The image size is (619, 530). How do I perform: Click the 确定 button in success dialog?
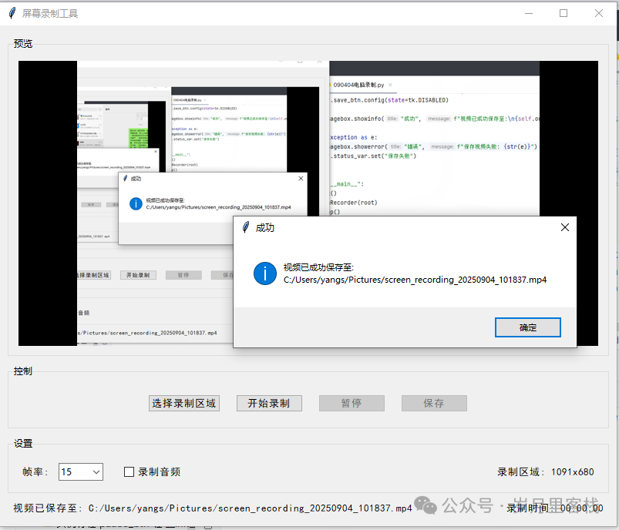528,327
